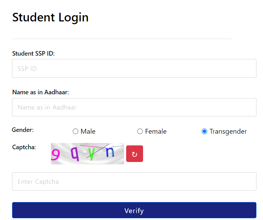Focus the Enter Captcha text box
263x220 pixels.
point(134,182)
